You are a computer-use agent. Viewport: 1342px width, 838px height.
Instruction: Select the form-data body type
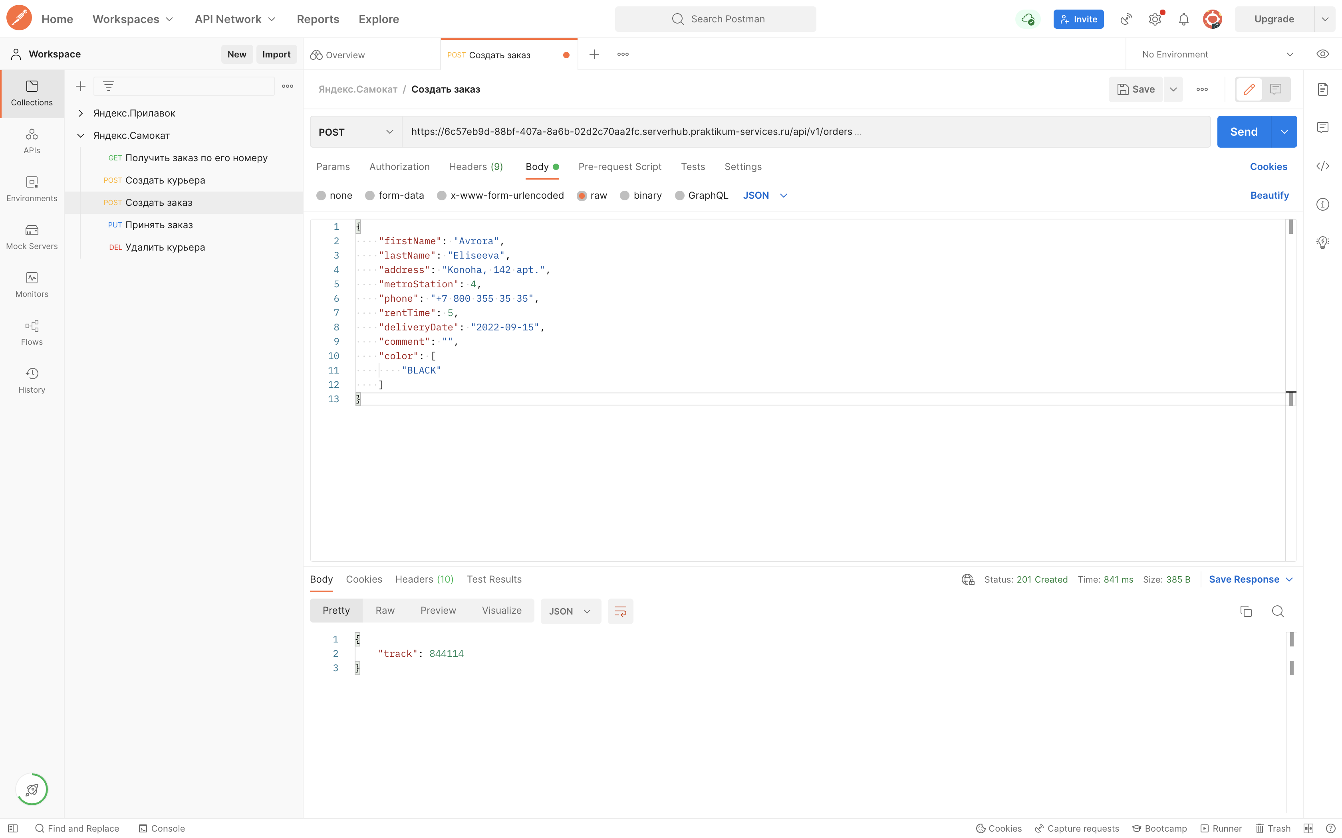click(x=395, y=195)
